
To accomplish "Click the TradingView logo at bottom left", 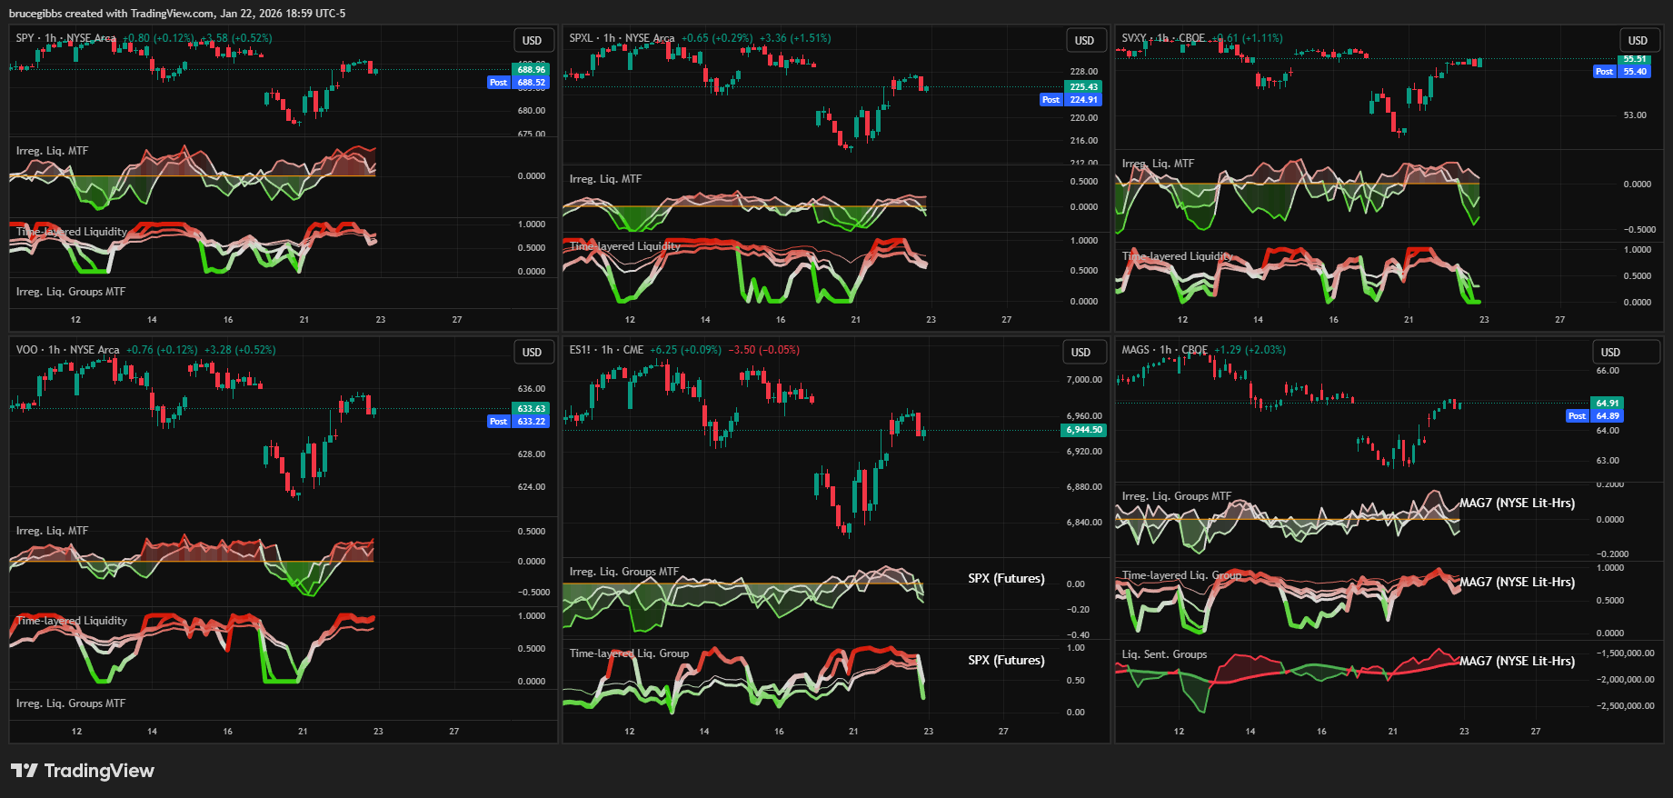I will [83, 771].
